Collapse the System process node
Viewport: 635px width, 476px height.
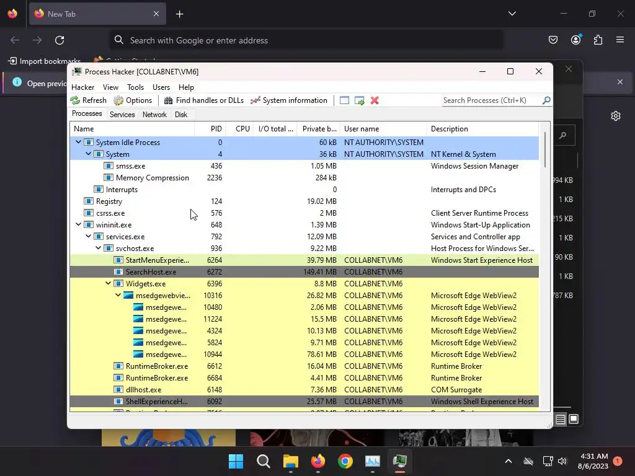point(88,154)
